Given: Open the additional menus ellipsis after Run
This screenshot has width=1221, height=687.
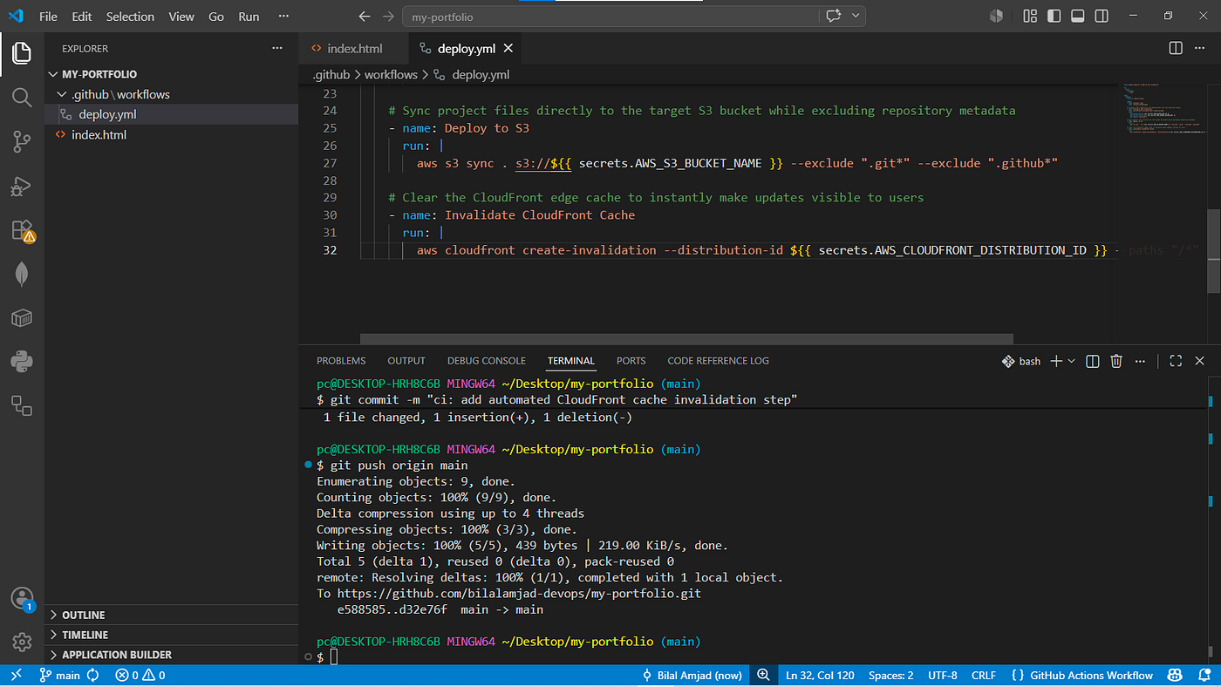Looking at the screenshot, I should point(283,17).
